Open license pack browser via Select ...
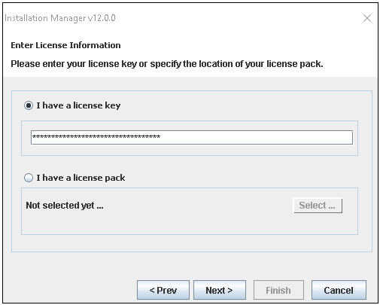380x305 pixels. click(x=318, y=206)
